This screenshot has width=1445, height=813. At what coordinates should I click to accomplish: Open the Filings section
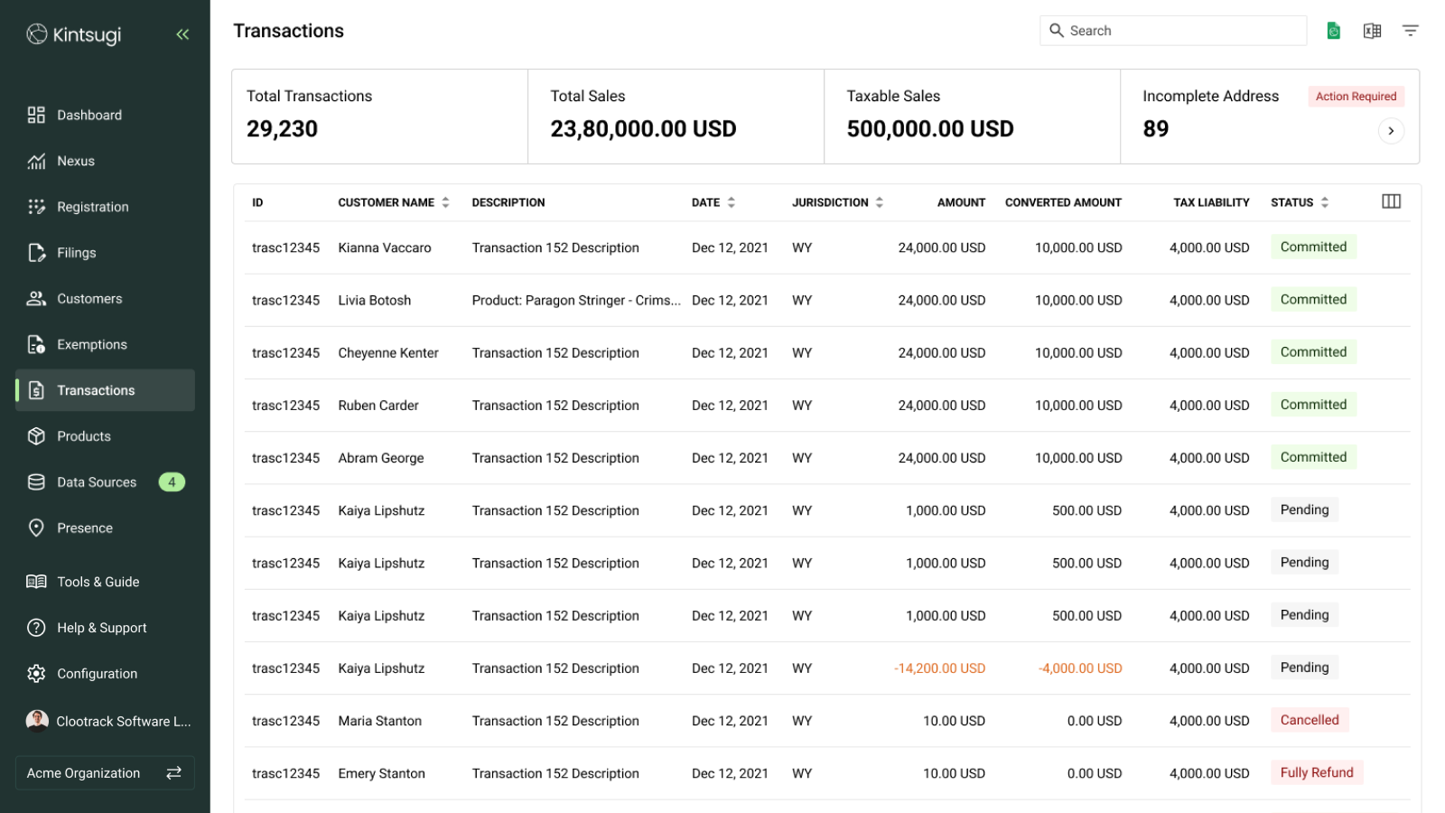[x=105, y=253]
